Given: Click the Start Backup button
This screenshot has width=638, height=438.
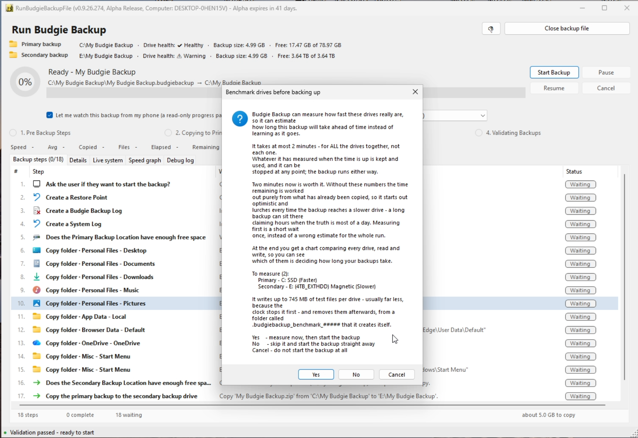Looking at the screenshot, I should [x=554, y=72].
